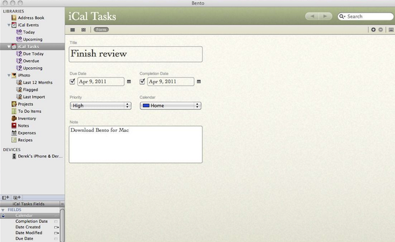Open the Last Import collection
Viewport: 395px width, 242px height.
pyautogui.click(x=34, y=97)
